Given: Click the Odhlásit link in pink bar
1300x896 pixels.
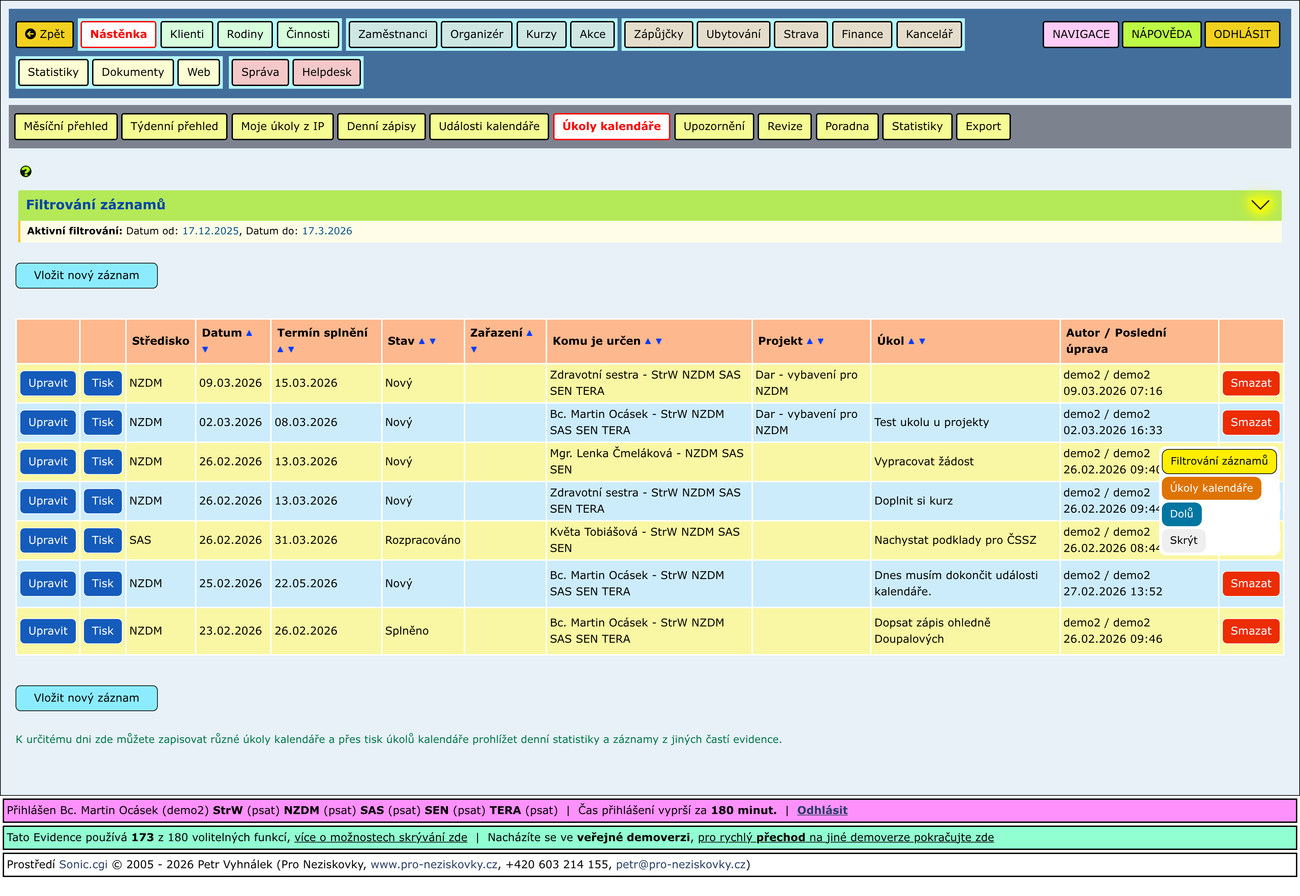Looking at the screenshot, I should [822, 810].
